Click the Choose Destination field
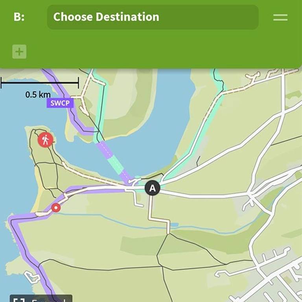 pos(153,17)
